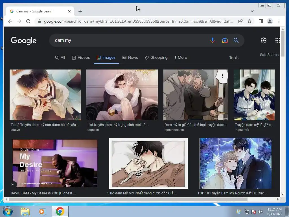Screen dimensions: 289x217
Task: Open the 'Đam mỹ là gì? Các thể loại' thumbnail
Action: pyautogui.click(x=196, y=95)
